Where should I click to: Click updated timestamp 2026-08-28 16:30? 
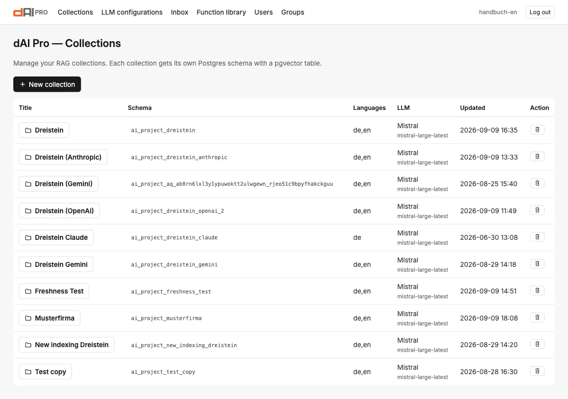489,372
